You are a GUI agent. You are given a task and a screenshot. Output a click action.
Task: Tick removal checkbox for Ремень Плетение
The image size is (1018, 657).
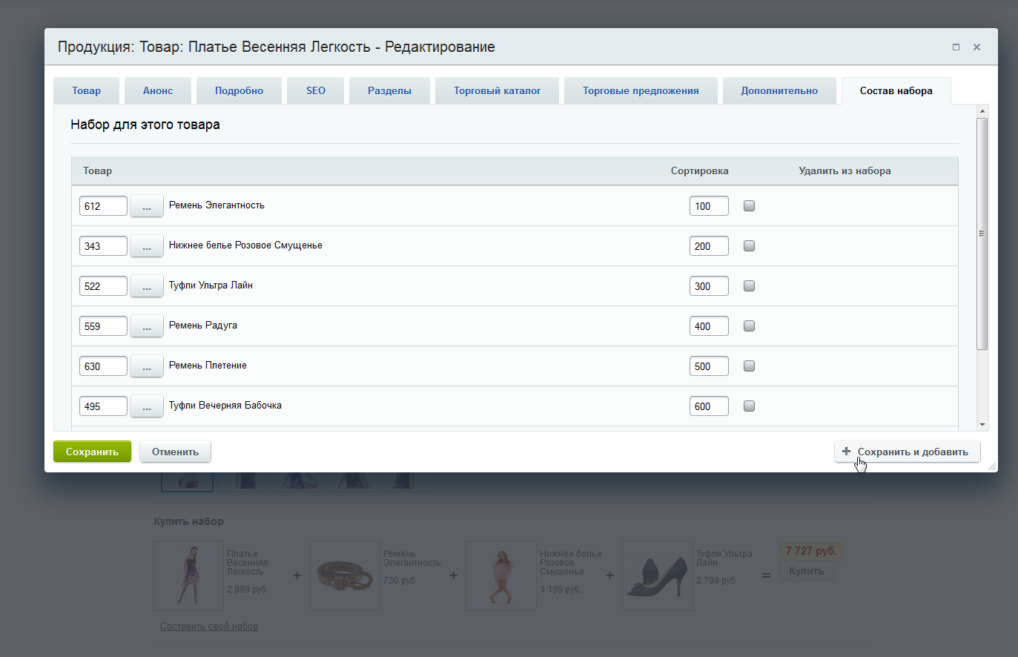[x=749, y=366]
